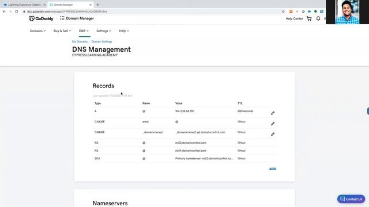Close the Domain Manager browser tab
Screen dimensions: 369x207
pyautogui.click(x=91, y=5)
